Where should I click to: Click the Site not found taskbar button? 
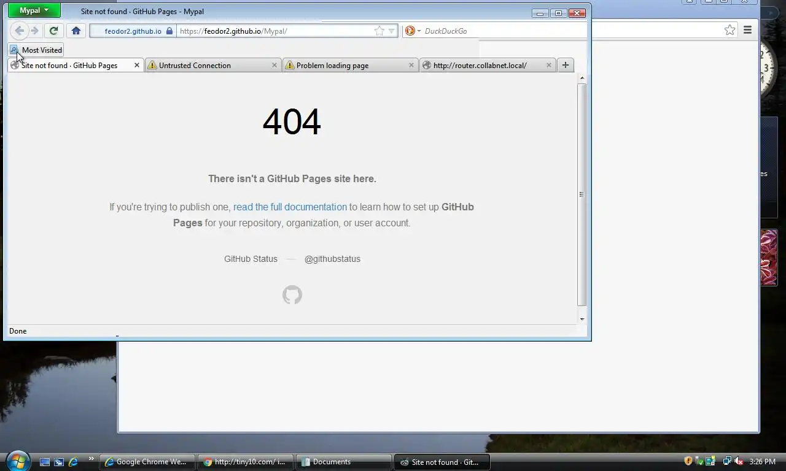442,462
